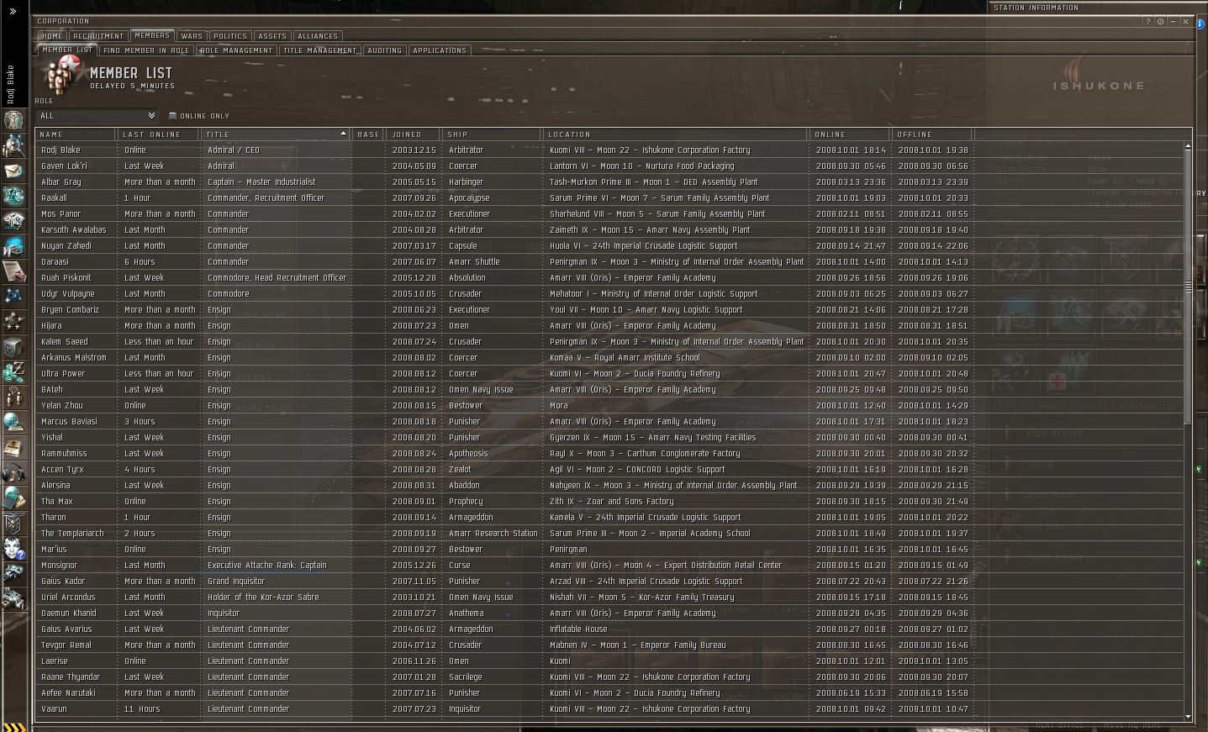The image size is (1208, 732).
Task: Click the blue info icon at top right
Action: click(1200, 24)
